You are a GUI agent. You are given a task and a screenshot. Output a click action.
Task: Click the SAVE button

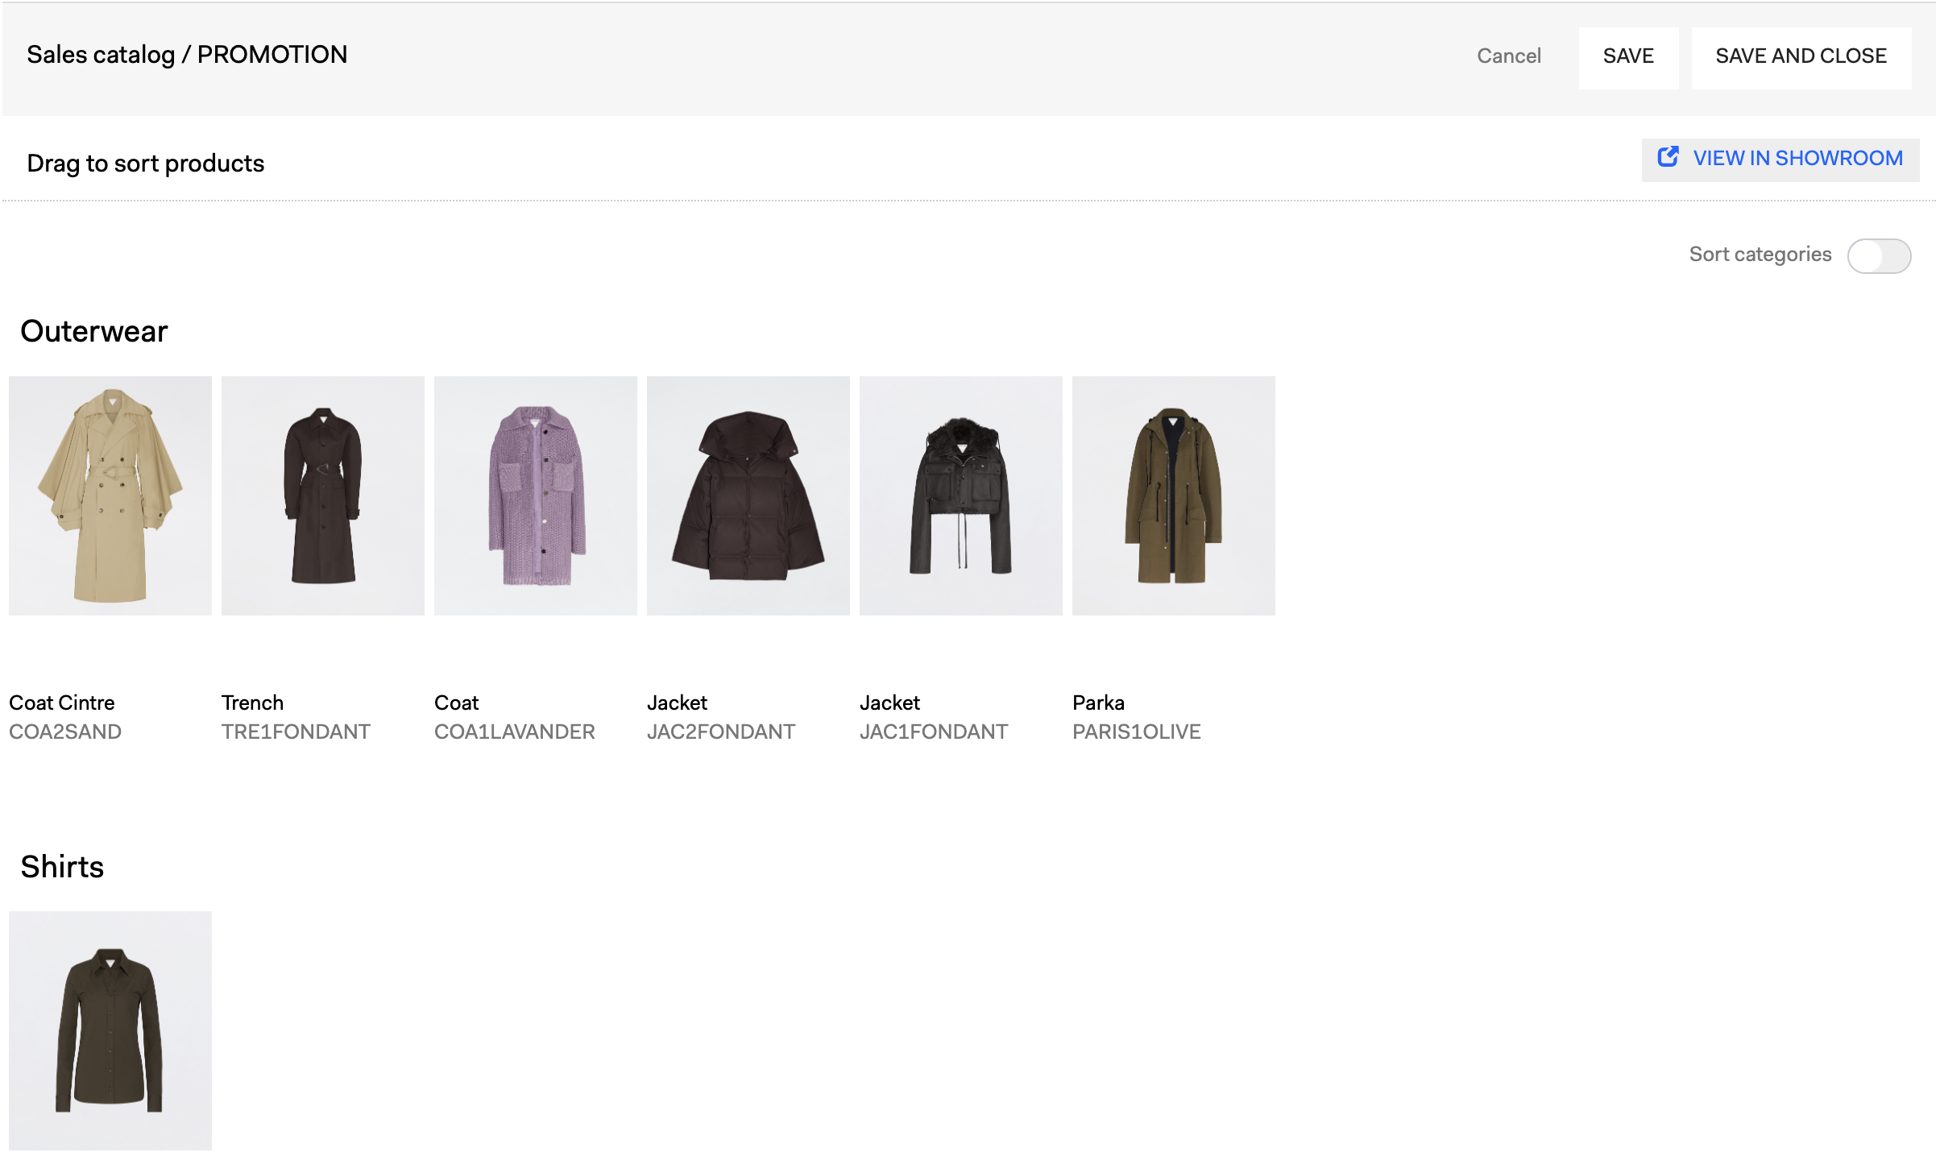click(x=1628, y=57)
